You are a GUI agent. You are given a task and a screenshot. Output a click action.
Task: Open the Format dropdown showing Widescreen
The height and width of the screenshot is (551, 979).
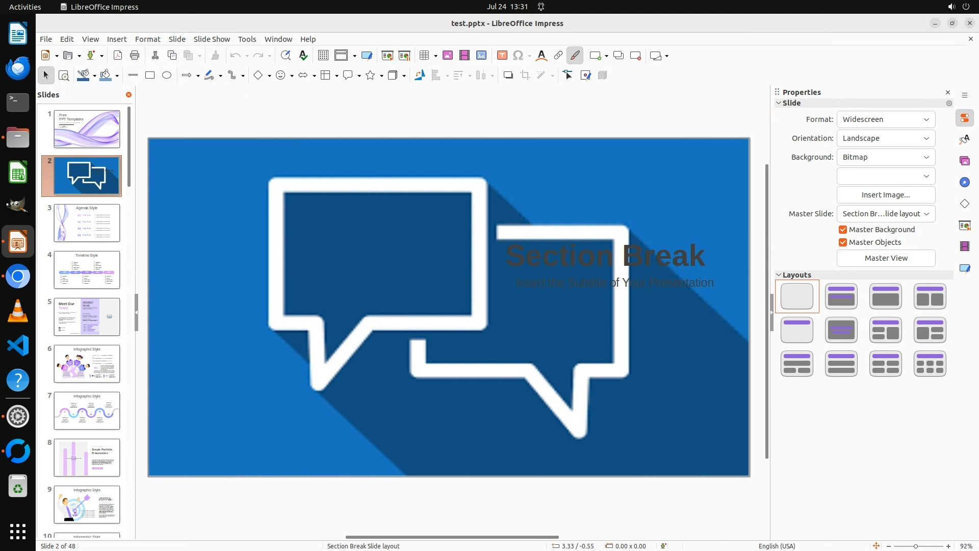886,119
